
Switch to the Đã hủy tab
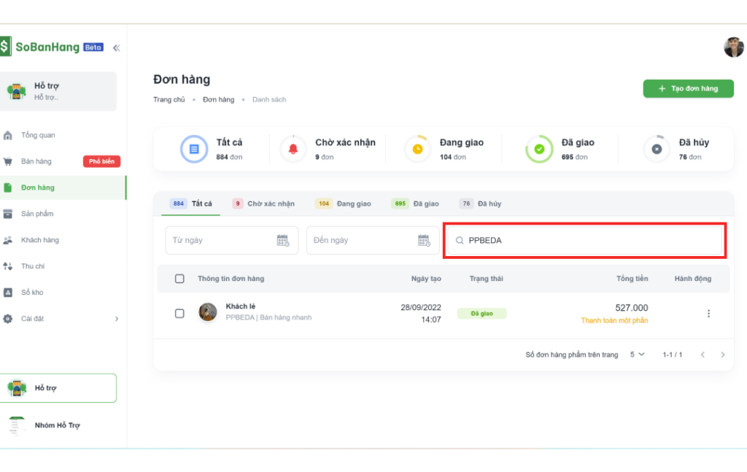click(480, 204)
